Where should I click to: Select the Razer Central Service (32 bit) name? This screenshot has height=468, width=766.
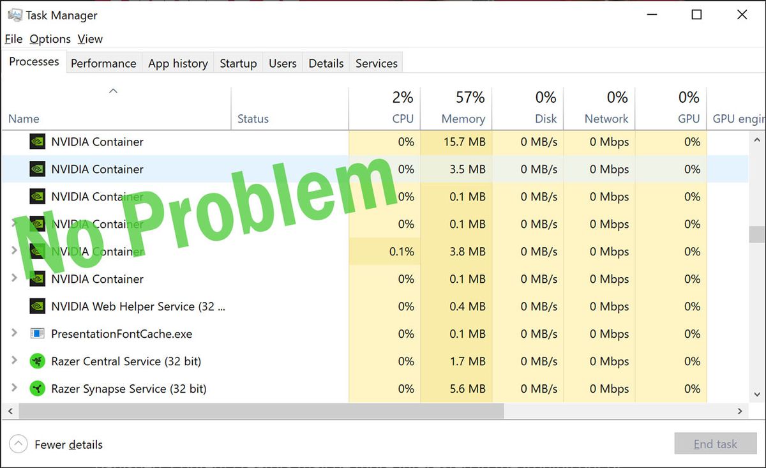coord(126,361)
